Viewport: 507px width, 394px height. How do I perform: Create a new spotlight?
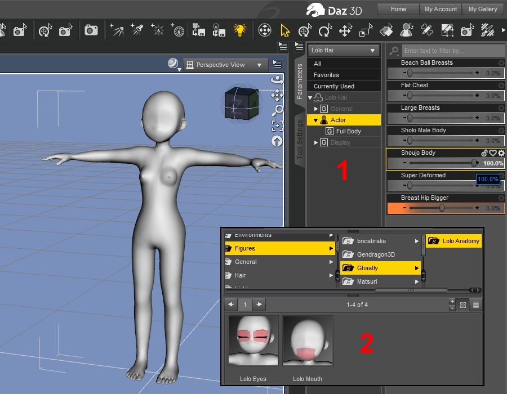[137, 30]
